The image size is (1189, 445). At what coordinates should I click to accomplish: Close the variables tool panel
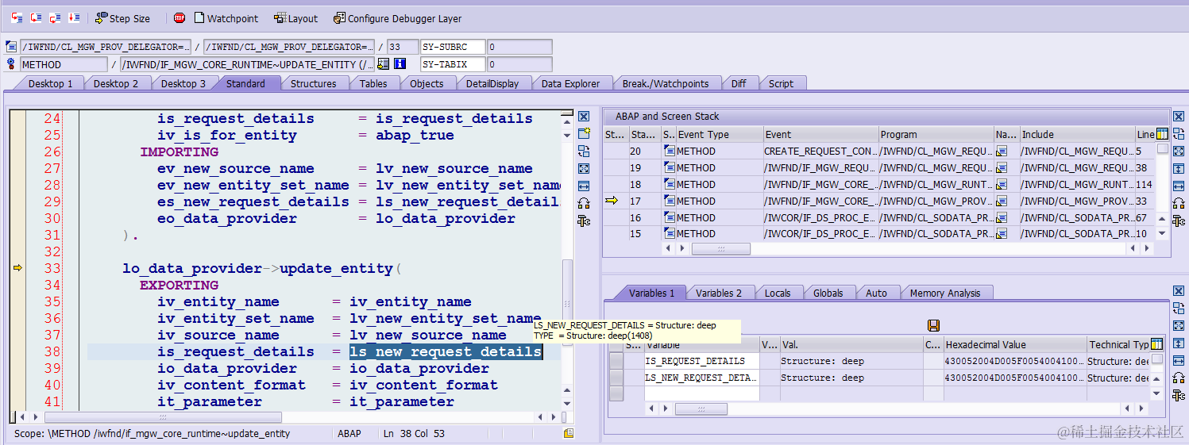tap(1179, 291)
